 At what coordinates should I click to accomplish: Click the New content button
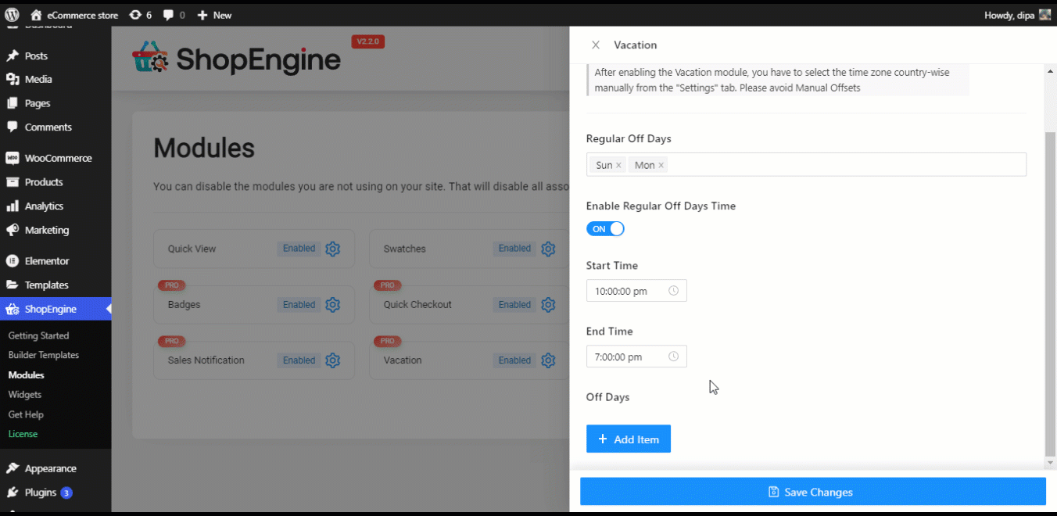[214, 15]
